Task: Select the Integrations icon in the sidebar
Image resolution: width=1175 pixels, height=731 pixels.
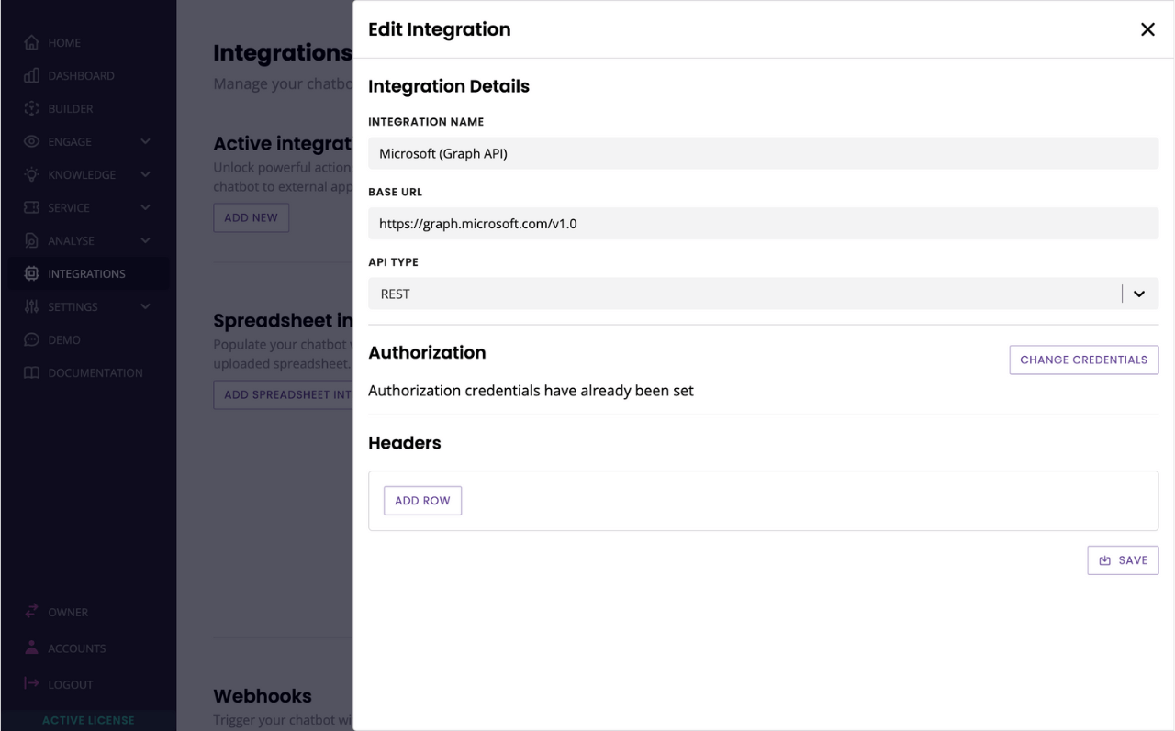Action: 31,273
